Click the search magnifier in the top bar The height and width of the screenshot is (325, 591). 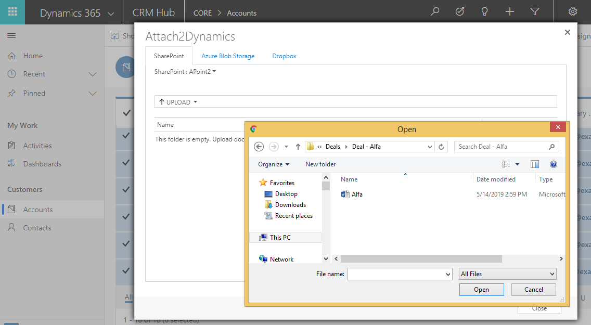pyautogui.click(x=435, y=11)
